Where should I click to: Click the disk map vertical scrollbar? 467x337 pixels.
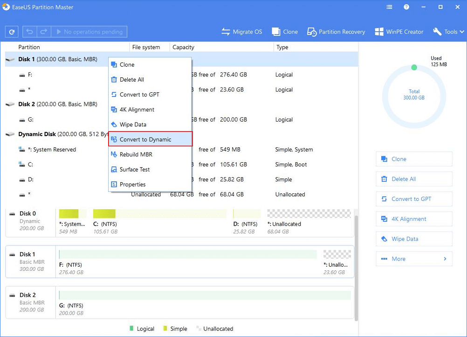point(356,268)
